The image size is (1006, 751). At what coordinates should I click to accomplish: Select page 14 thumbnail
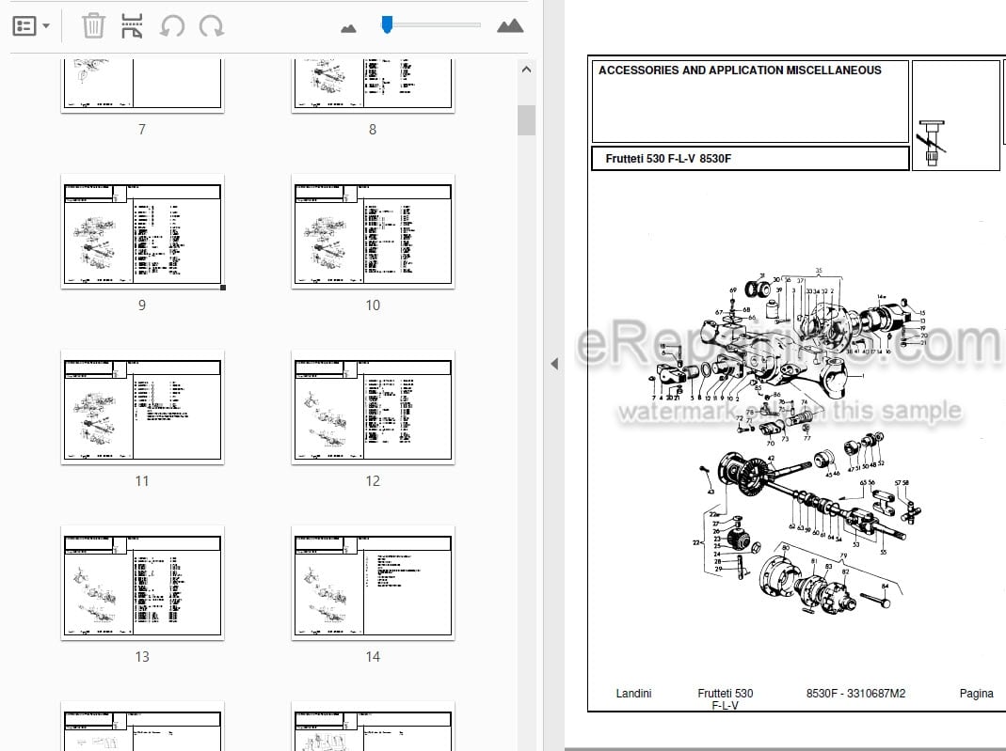tap(373, 583)
